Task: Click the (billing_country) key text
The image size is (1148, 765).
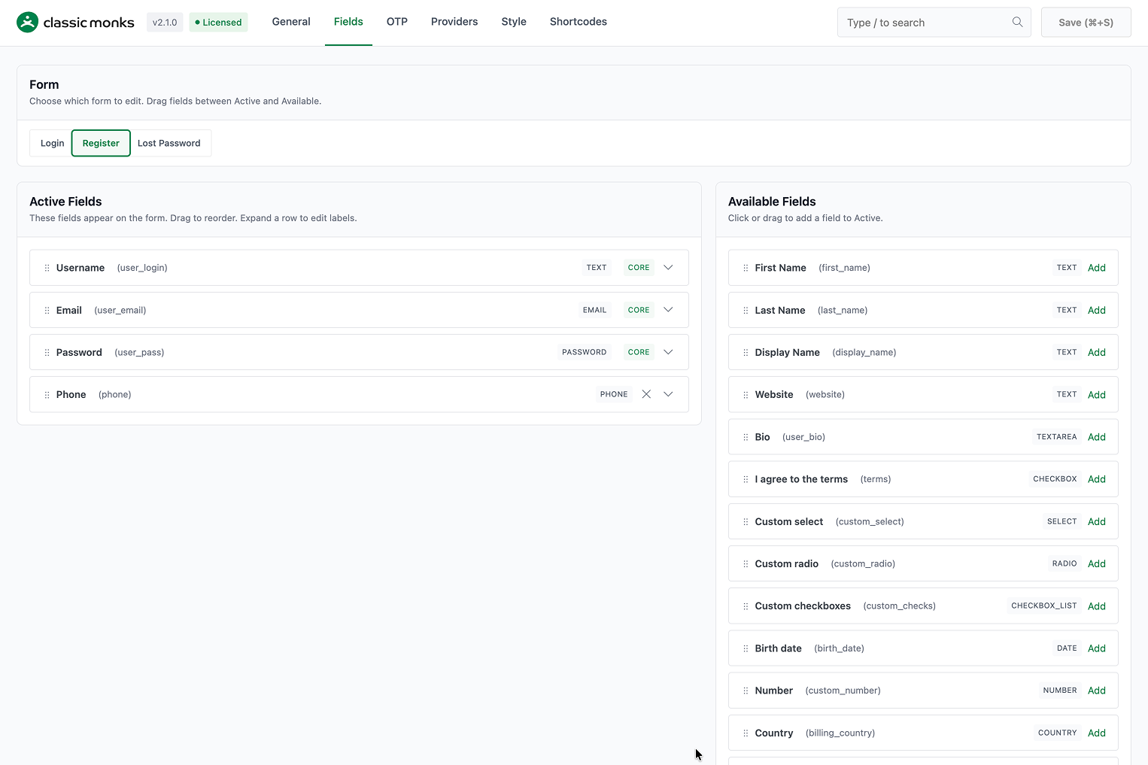Action: click(x=840, y=733)
